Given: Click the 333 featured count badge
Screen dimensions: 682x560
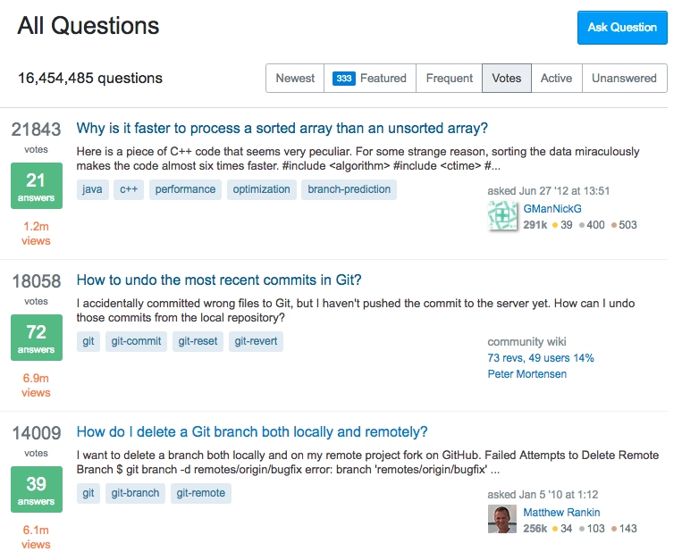Looking at the screenshot, I should tap(343, 79).
